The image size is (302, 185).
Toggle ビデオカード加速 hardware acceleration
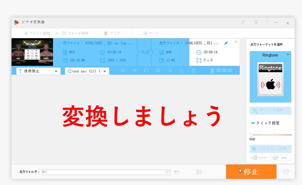click(x=270, y=149)
